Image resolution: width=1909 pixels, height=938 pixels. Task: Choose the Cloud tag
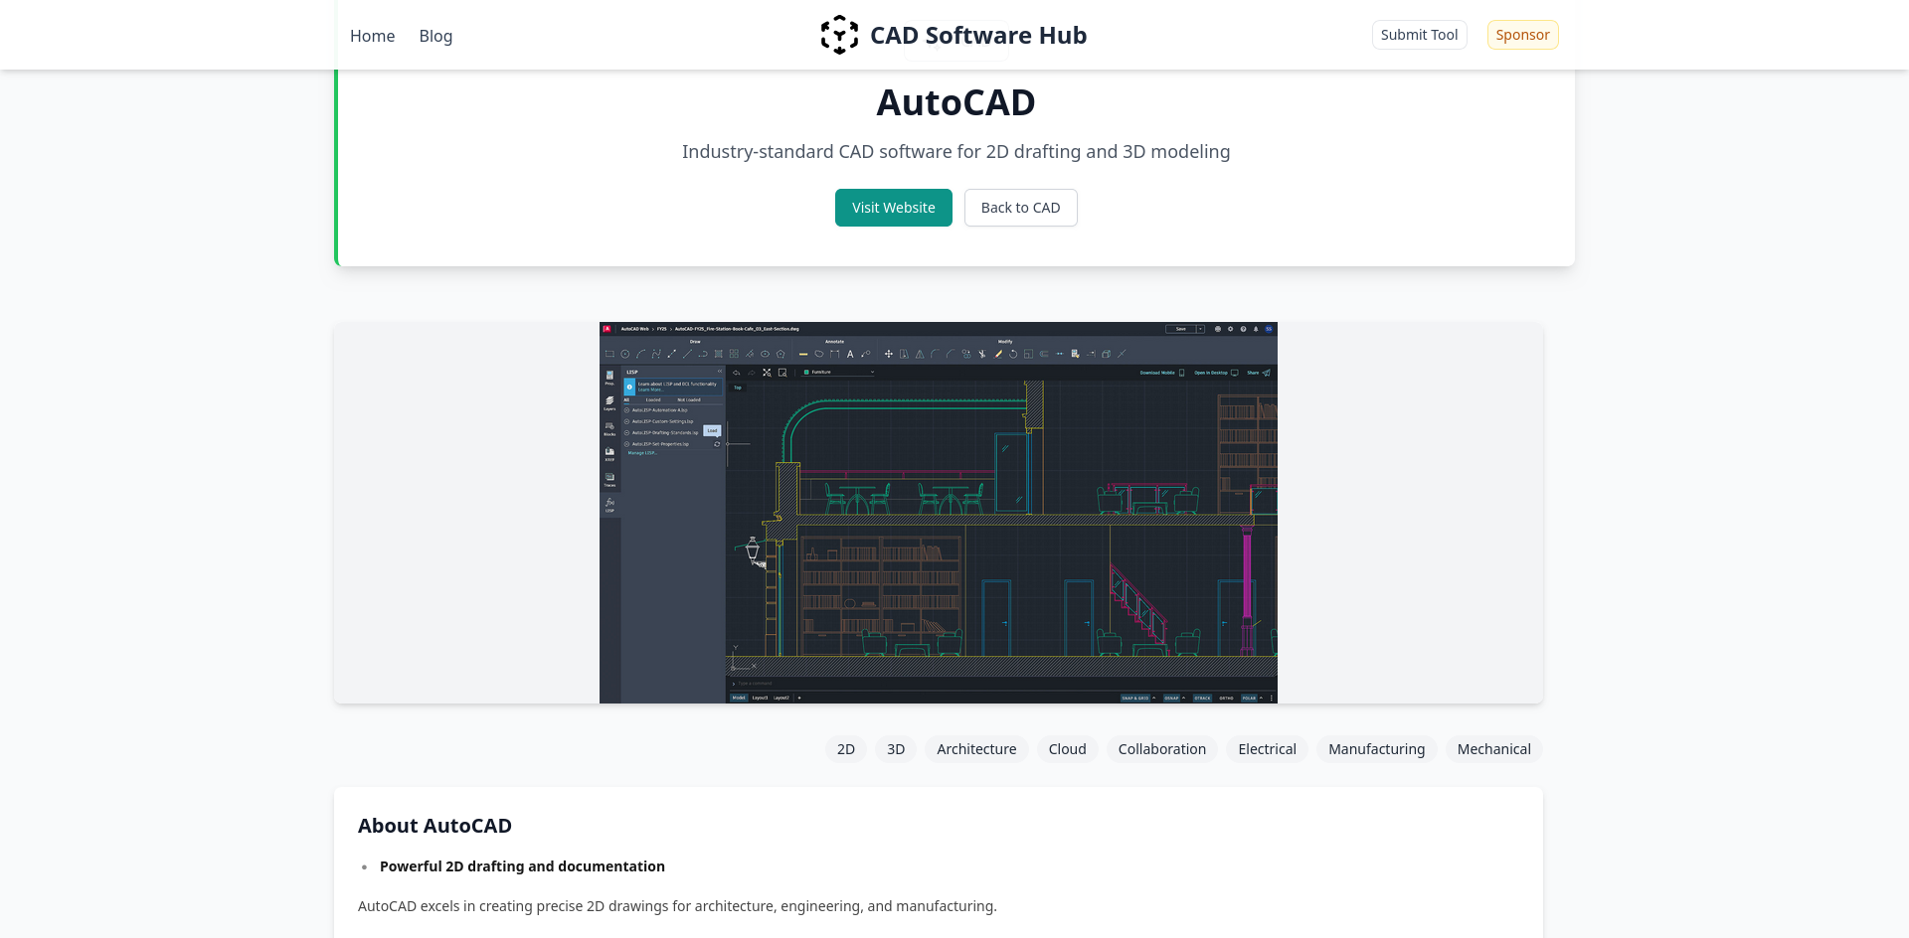(x=1067, y=749)
